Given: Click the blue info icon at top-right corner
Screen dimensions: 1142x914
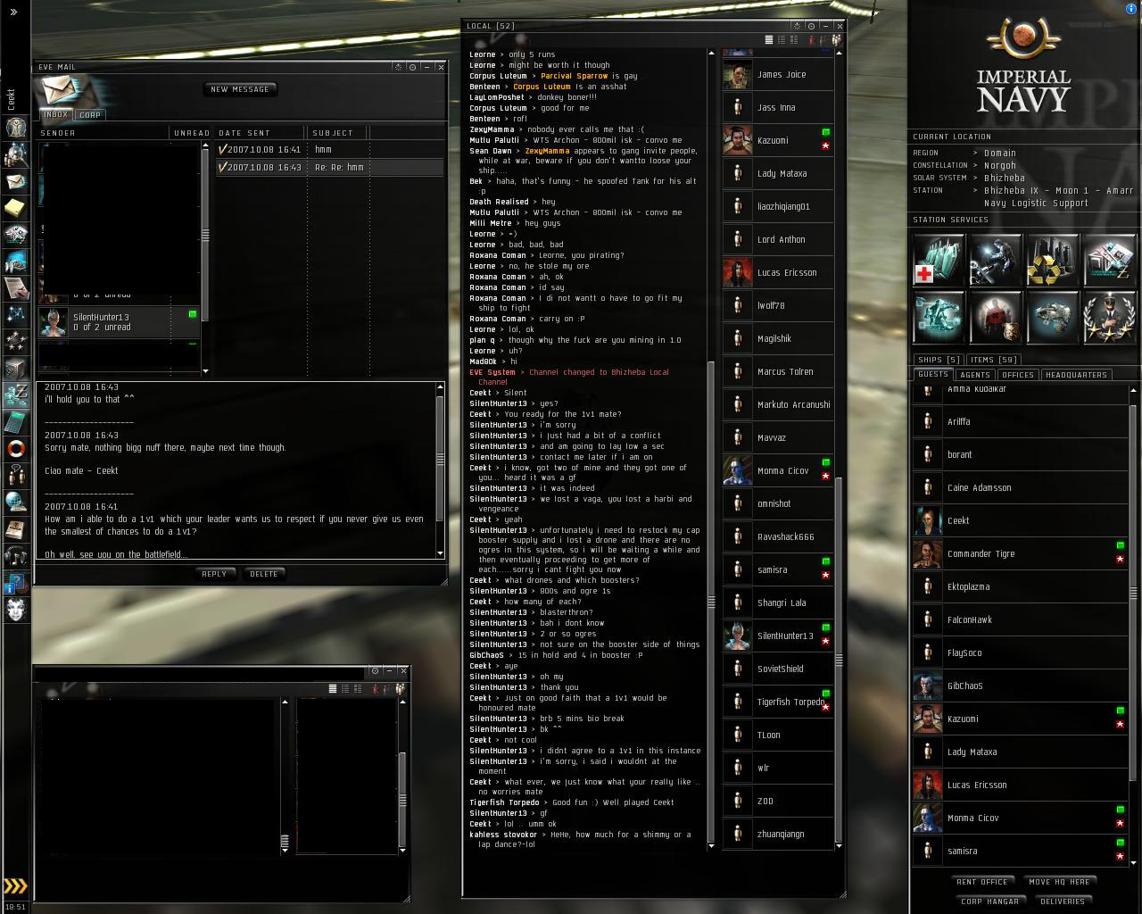Looking at the screenshot, I should 1132,8.
